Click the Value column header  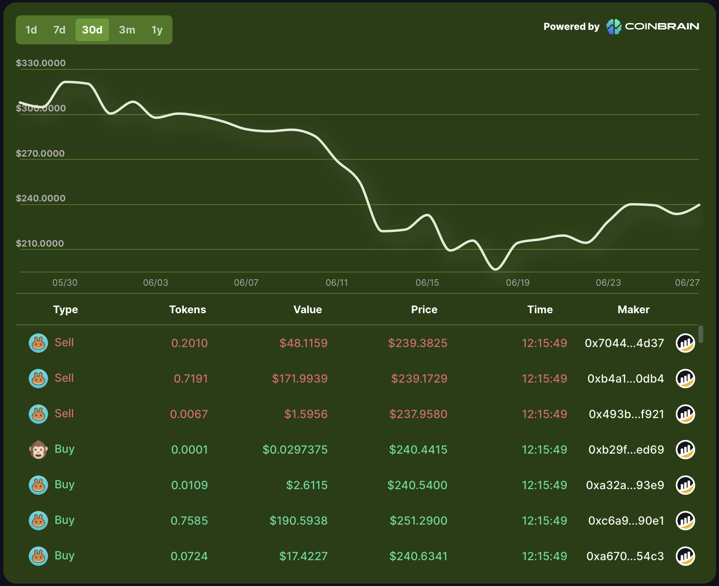(307, 310)
